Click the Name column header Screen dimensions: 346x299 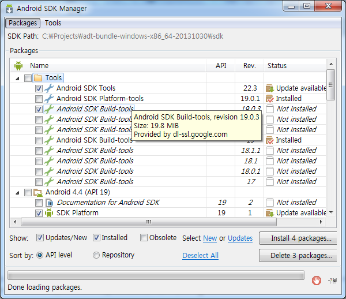tap(108, 66)
